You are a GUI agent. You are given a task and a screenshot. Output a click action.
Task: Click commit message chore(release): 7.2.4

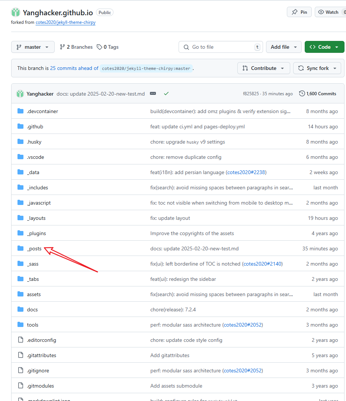[173, 310]
